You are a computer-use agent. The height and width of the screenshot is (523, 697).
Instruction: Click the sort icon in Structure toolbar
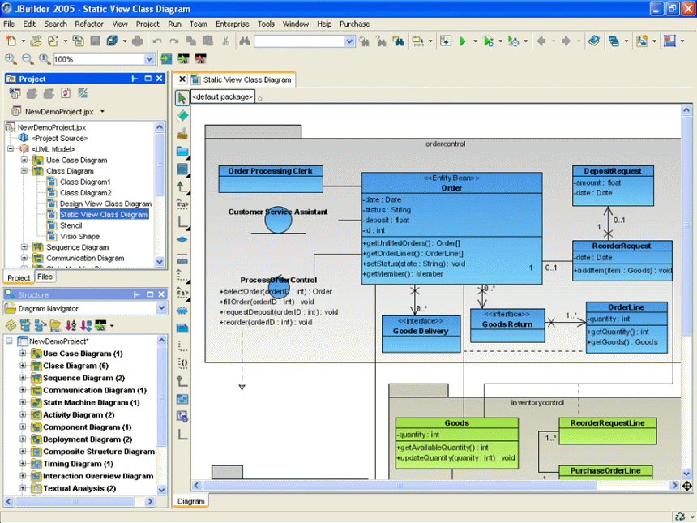click(71, 325)
